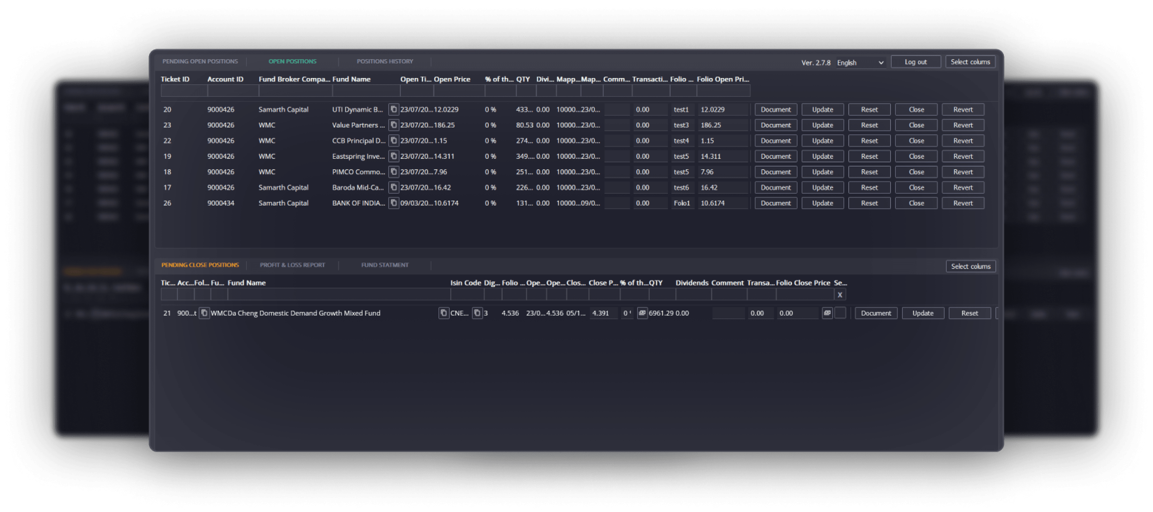Viewport: 1153px width, 512px height.
Task: Click Revert for ticket 20
Action: 963,110
